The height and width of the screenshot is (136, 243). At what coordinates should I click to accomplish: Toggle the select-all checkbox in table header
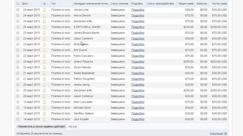click(x=18, y=3)
